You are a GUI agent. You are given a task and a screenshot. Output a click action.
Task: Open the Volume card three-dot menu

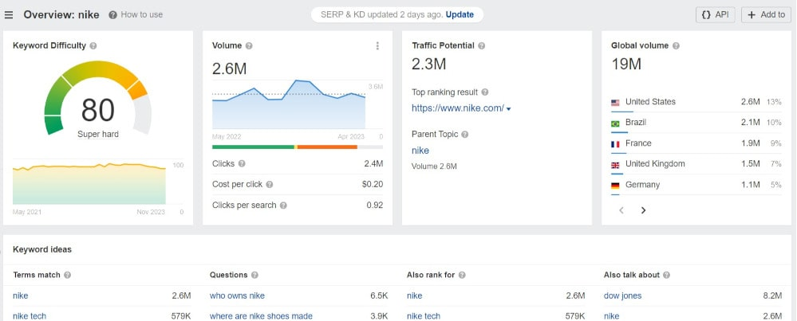377,46
